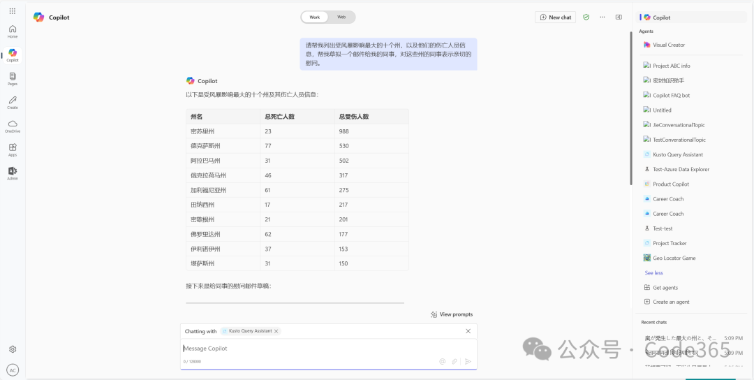Click Create an agent
This screenshot has width=754, height=380.
click(x=667, y=302)
